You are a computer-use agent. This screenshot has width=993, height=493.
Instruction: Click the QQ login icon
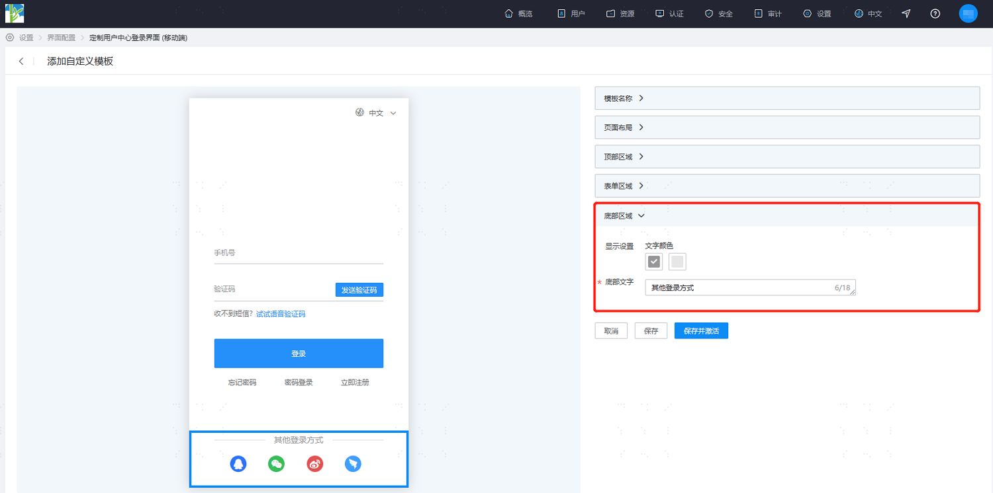point(238,464)
